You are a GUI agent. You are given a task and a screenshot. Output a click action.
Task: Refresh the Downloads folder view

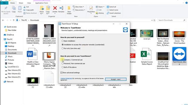pyautogui.click(x=155, y=20)
